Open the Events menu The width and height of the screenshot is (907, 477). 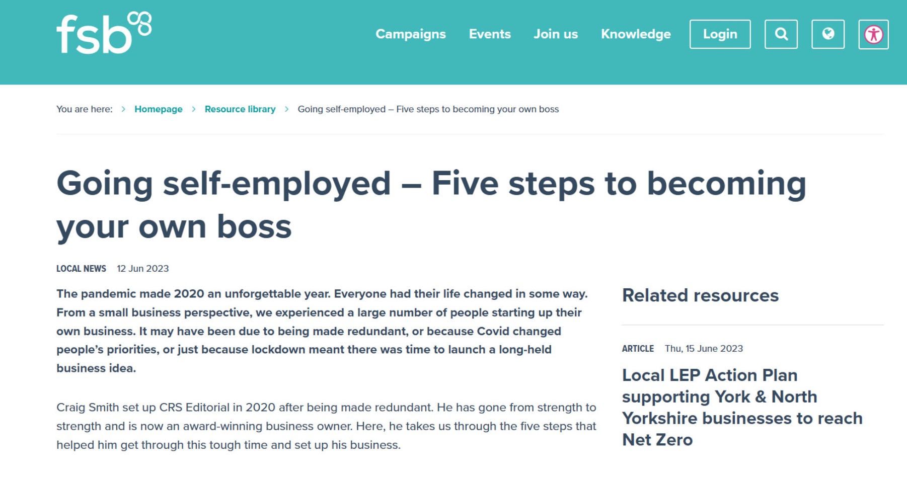(x=490, y=34)
